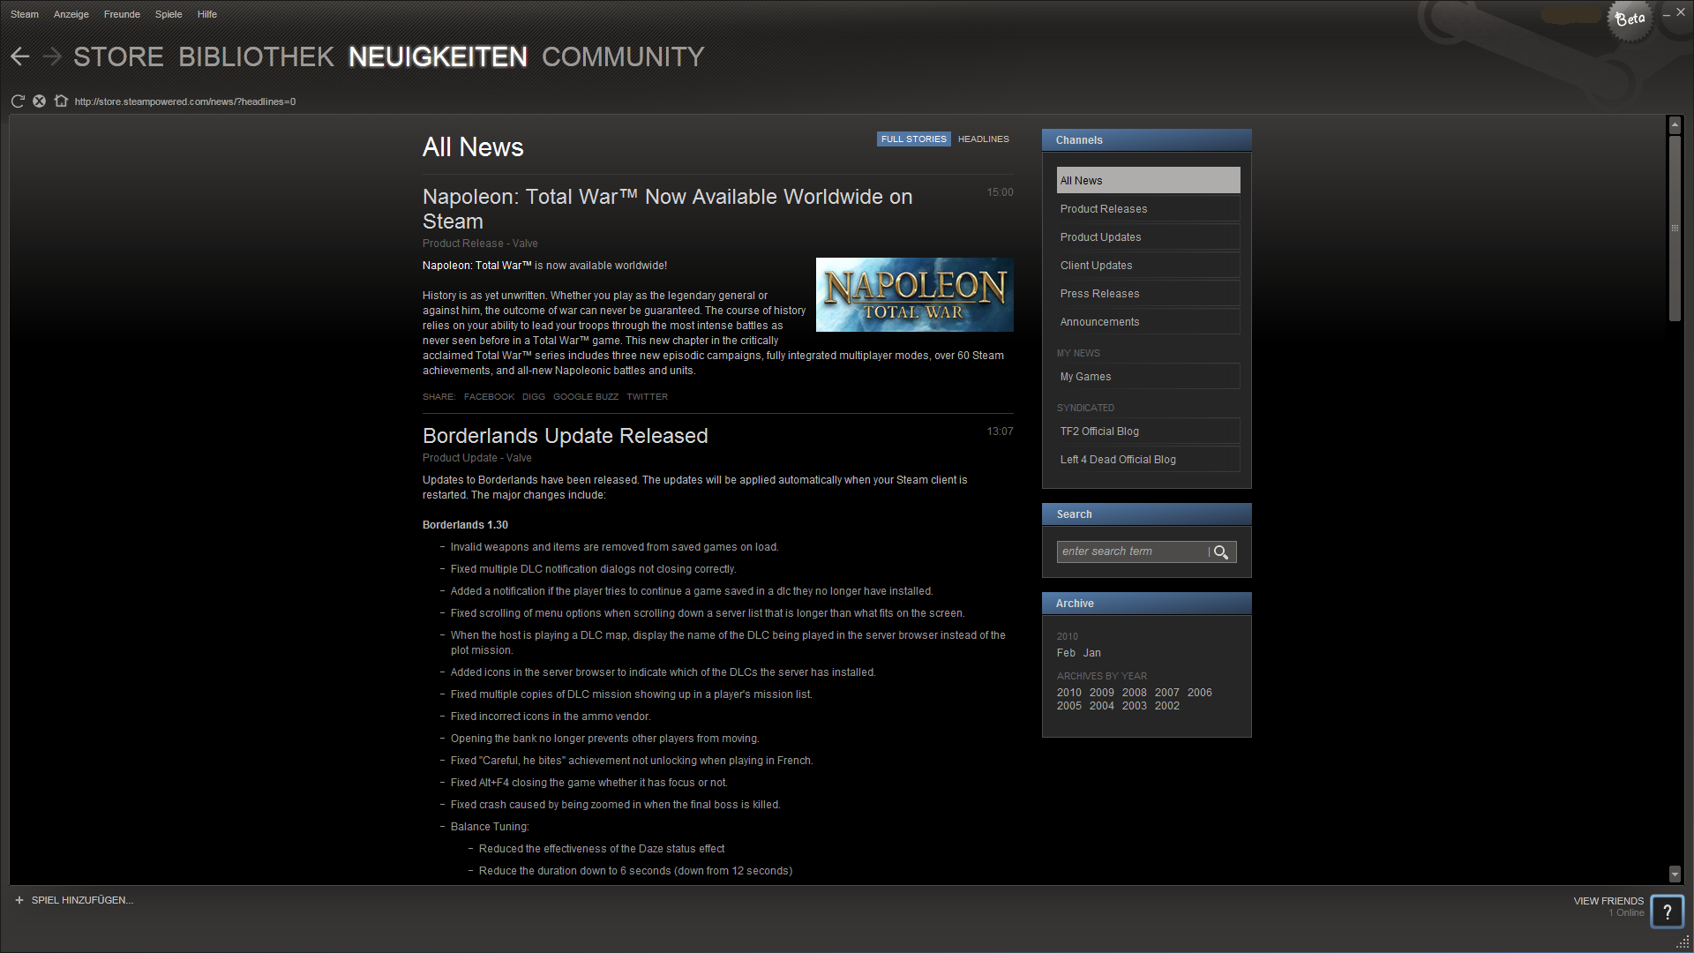
Task: Go forward with the forward arrow
Action: [52, 57]
